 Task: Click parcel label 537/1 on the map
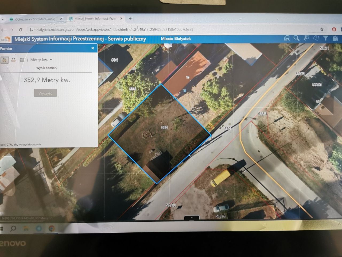300,74
